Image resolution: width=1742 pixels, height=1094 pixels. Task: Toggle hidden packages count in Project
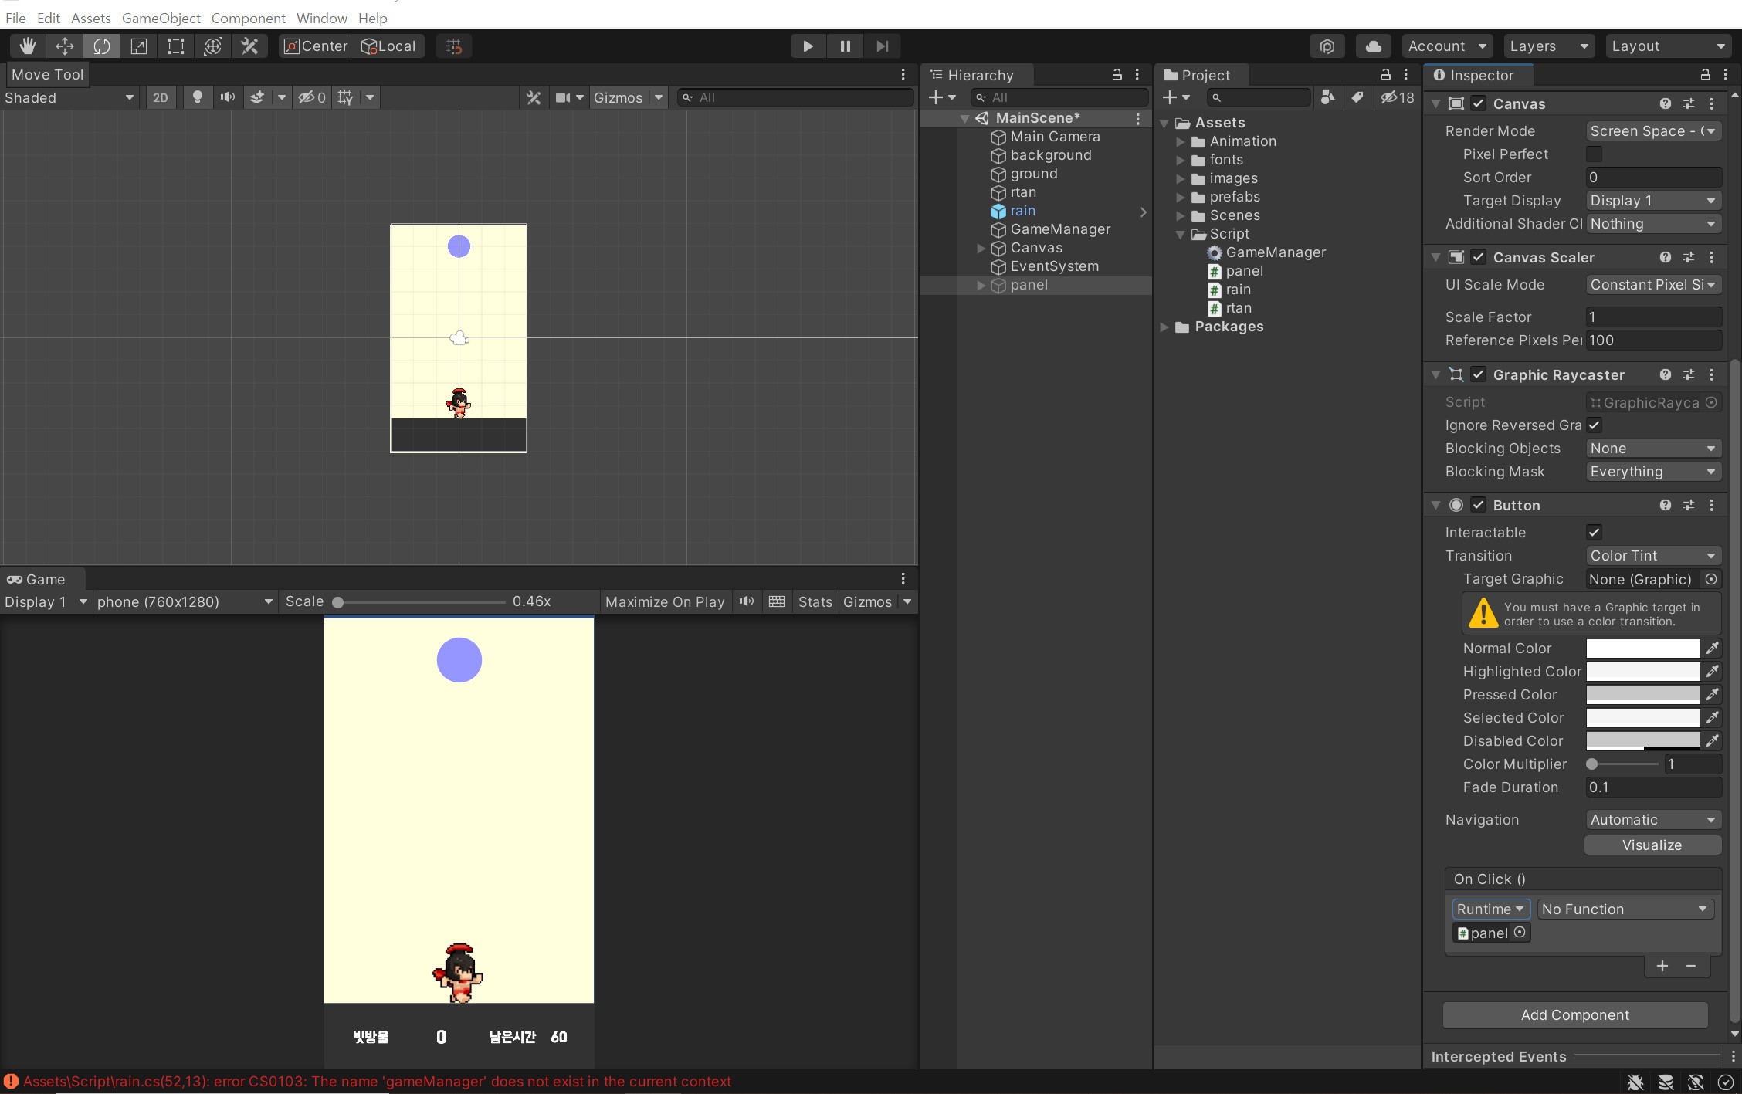click(1398, 97)
